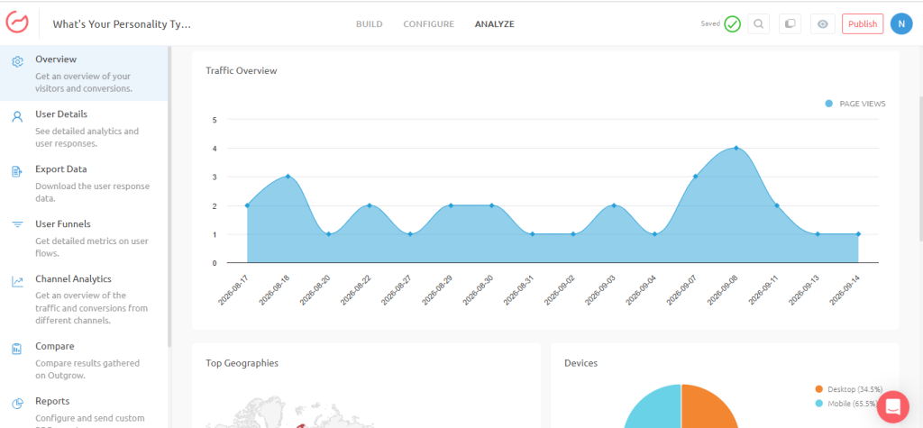This screenshot has width=923, height=428.
Task: Click the Publish button
Action: [x=863, y=24]
